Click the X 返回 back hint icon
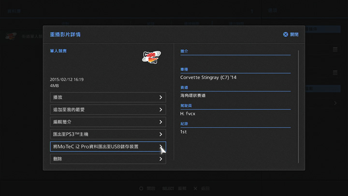Screen dimensions: 348x196 click(x=195, y=188)
